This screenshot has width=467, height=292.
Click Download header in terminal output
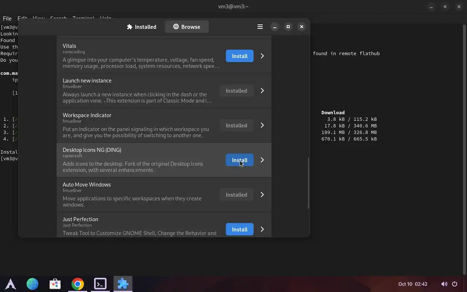coord(333,112)
